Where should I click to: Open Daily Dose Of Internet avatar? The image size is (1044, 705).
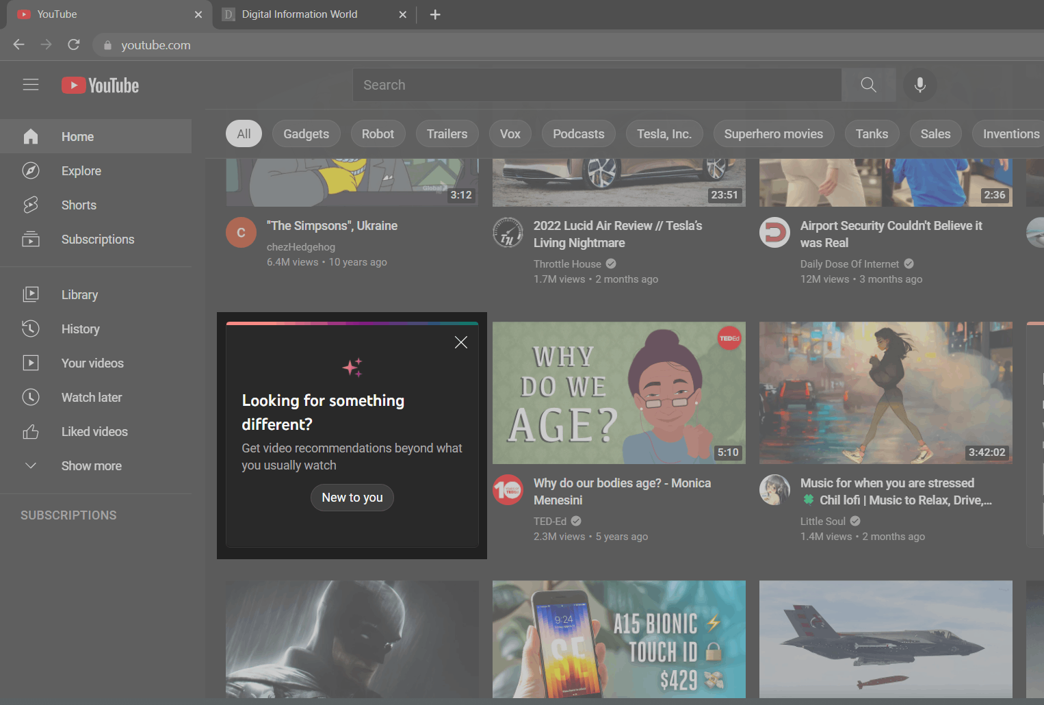[x=774, y=233]
